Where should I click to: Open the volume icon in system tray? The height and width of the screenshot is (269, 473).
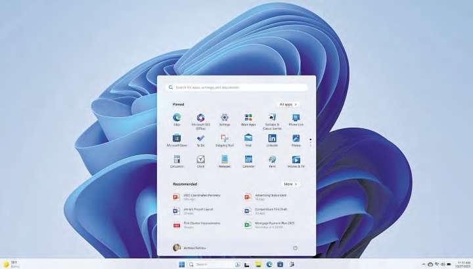pos(443,264)
